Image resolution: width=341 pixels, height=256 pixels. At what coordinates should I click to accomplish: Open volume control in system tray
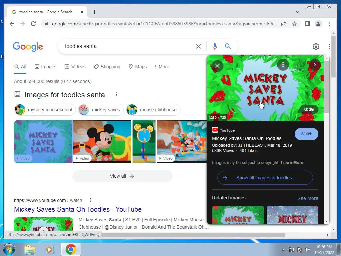click(x=307, y=250)
